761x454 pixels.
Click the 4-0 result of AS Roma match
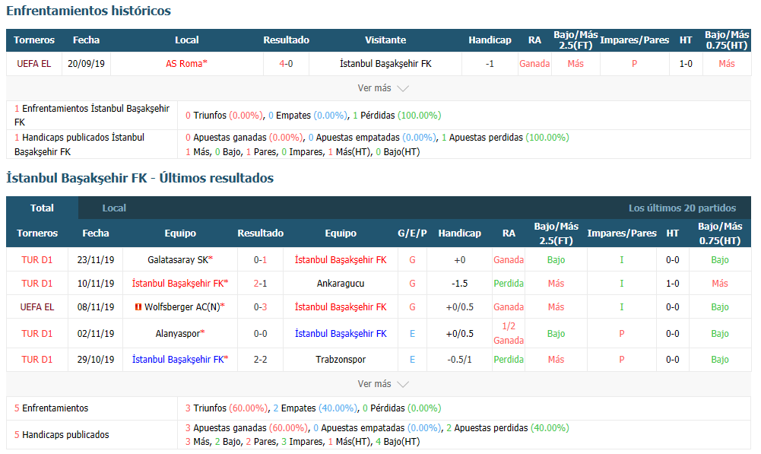[x=286, y=64]
